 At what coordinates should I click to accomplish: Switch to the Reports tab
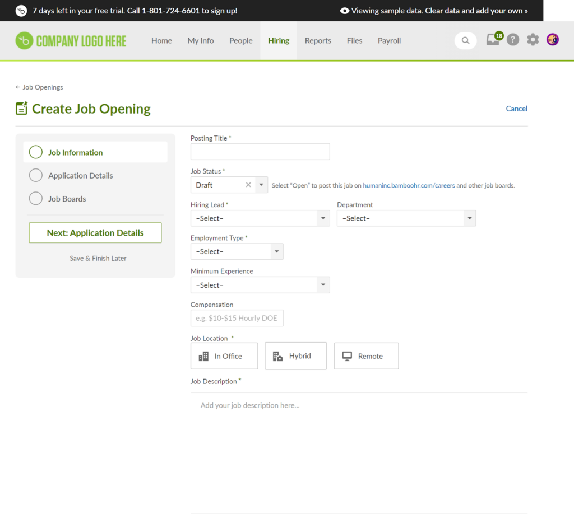(x=318, y=40)
